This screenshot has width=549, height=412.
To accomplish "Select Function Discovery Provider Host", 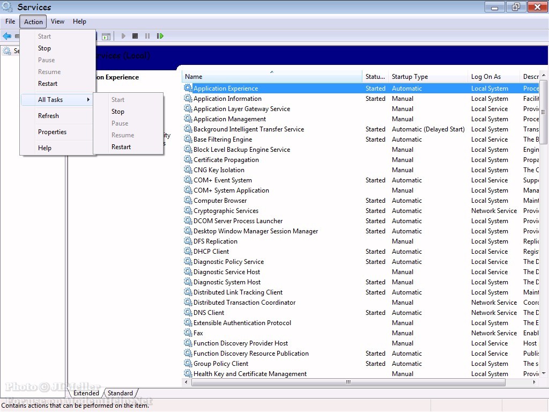I will click(361, 343).
